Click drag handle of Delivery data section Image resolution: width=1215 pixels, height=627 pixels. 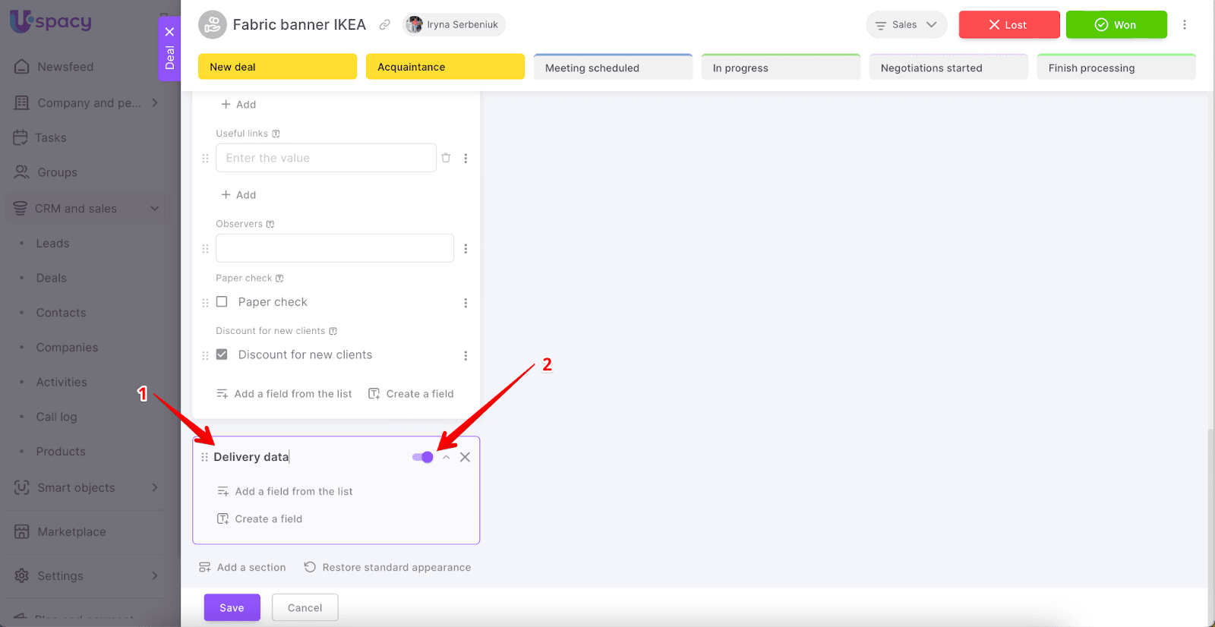(204, 457)
